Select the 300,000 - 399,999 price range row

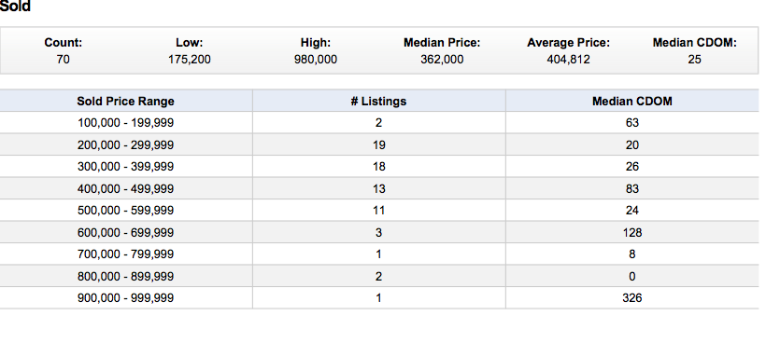coord(379,167)
